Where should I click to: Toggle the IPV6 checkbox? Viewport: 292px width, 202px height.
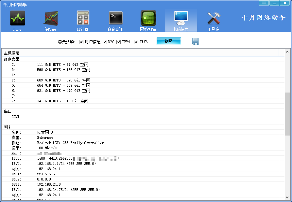(x=136, y=42)
